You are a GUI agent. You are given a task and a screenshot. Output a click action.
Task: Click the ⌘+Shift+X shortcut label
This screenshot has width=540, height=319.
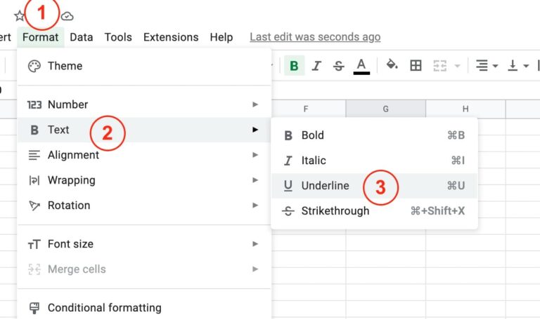(438, 211)
